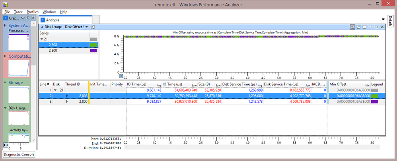Open the Storage graph thumbnail
This screenshot has width=397, height=161.
pyautogui.click(x=19, y=94)
